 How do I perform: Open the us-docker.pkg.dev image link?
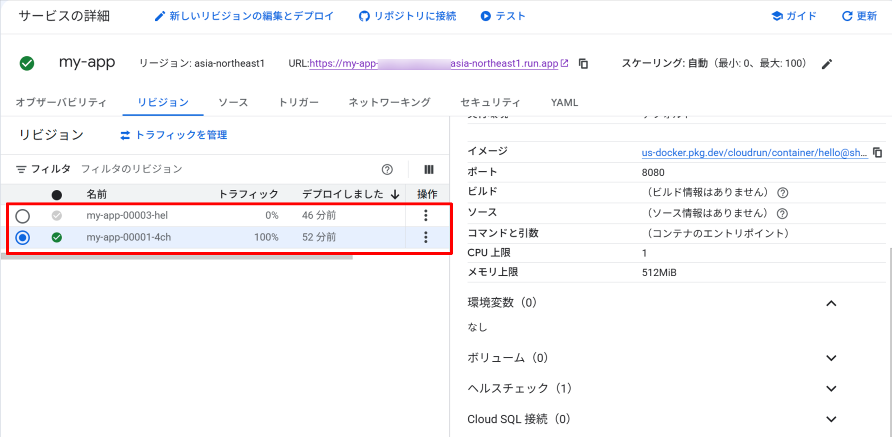754,152
